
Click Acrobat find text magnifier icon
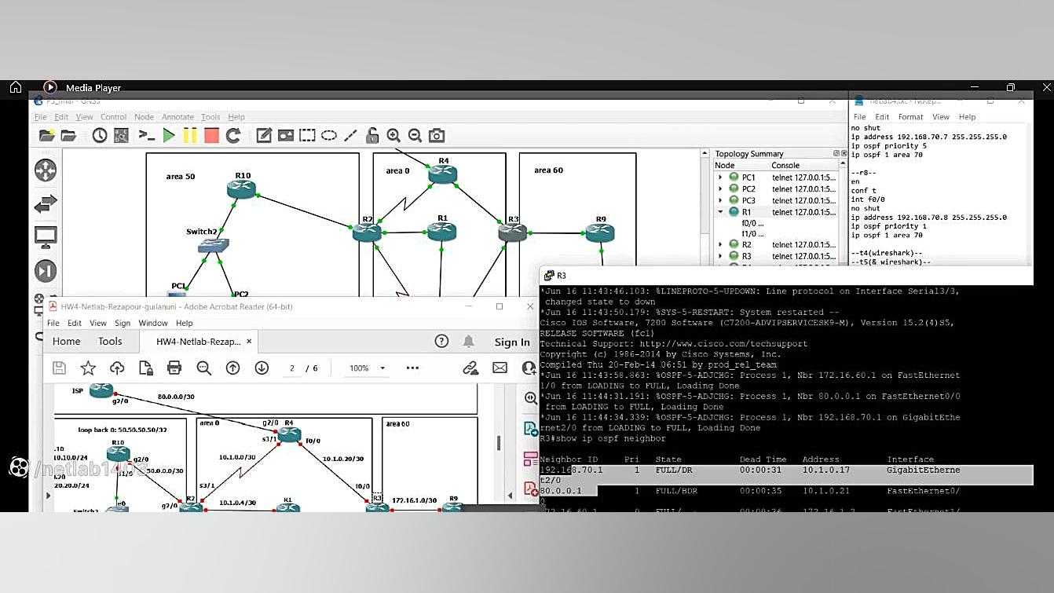pos(203,368)
